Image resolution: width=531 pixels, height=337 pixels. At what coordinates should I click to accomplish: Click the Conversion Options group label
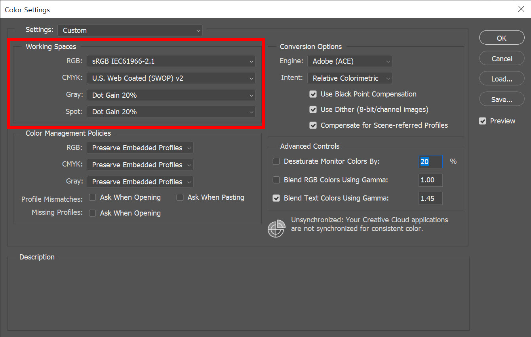(x=311, y=47)
